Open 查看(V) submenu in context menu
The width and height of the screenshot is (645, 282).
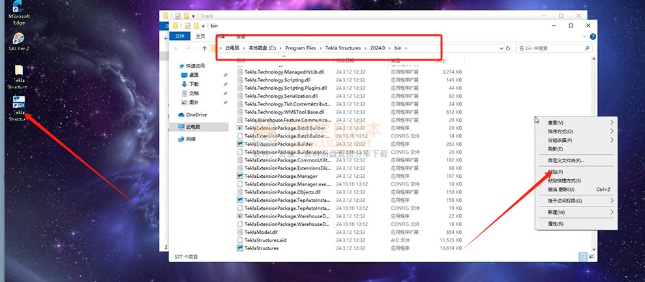575,122
